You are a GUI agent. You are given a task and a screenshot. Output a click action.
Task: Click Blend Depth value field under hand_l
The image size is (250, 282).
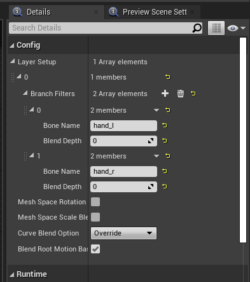[x=123, y=141]
